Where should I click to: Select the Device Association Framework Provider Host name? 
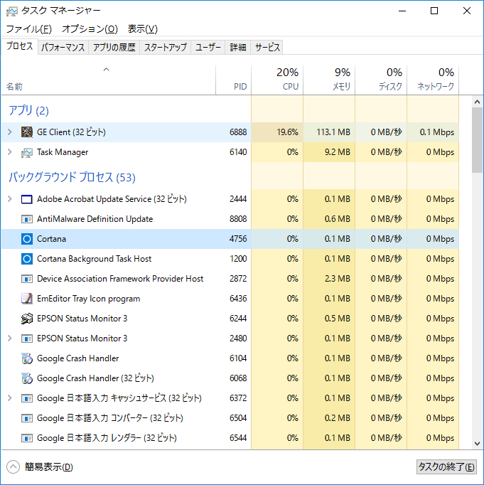(120, 279)
